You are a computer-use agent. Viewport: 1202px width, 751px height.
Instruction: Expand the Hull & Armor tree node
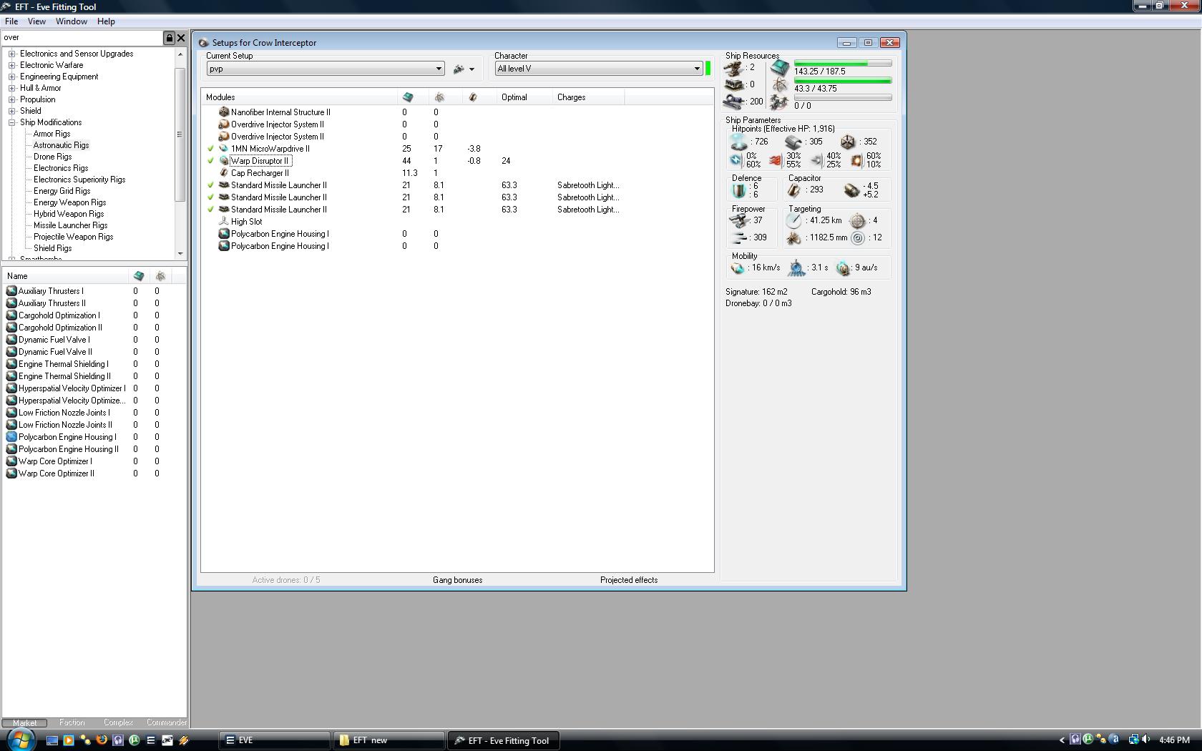point(12,88)
